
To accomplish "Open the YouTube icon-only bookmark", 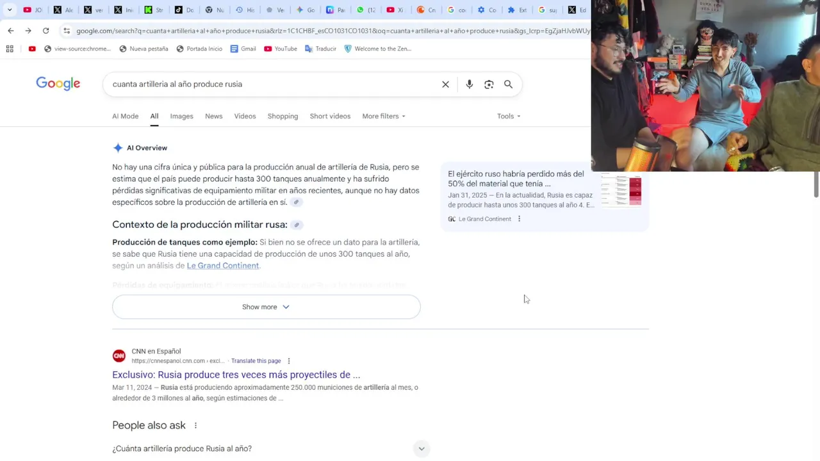I will 32,49.
